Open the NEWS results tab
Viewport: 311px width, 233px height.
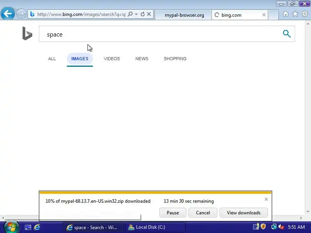pyautogui.click(x=142, y=59)
